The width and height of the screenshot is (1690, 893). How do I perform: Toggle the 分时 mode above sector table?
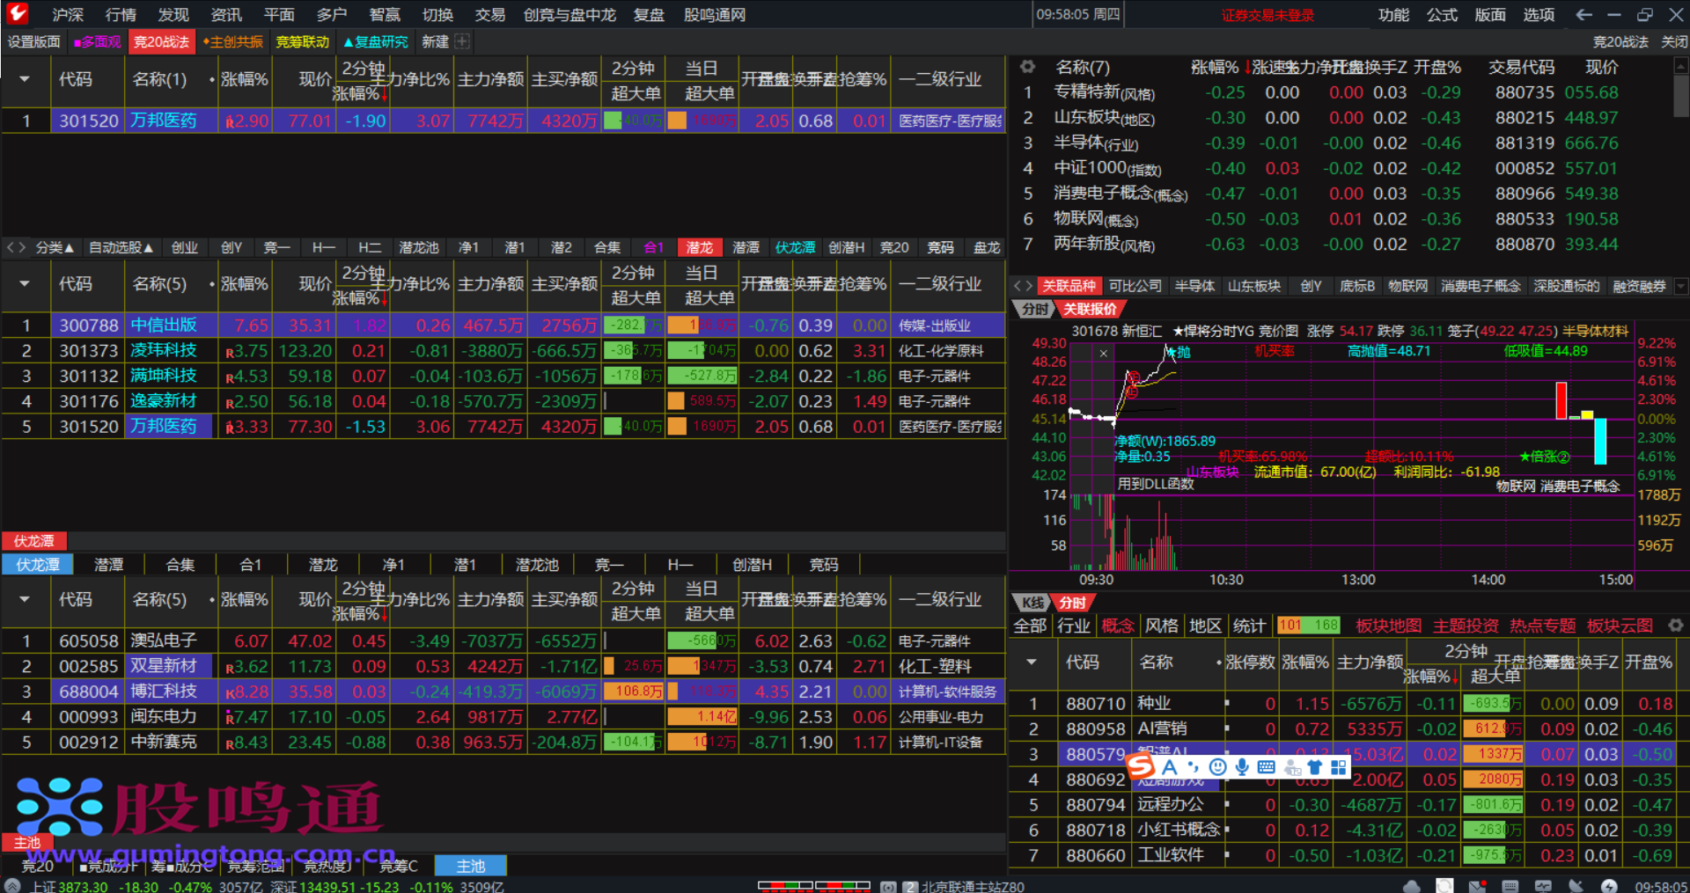(x=1071, y=603)
